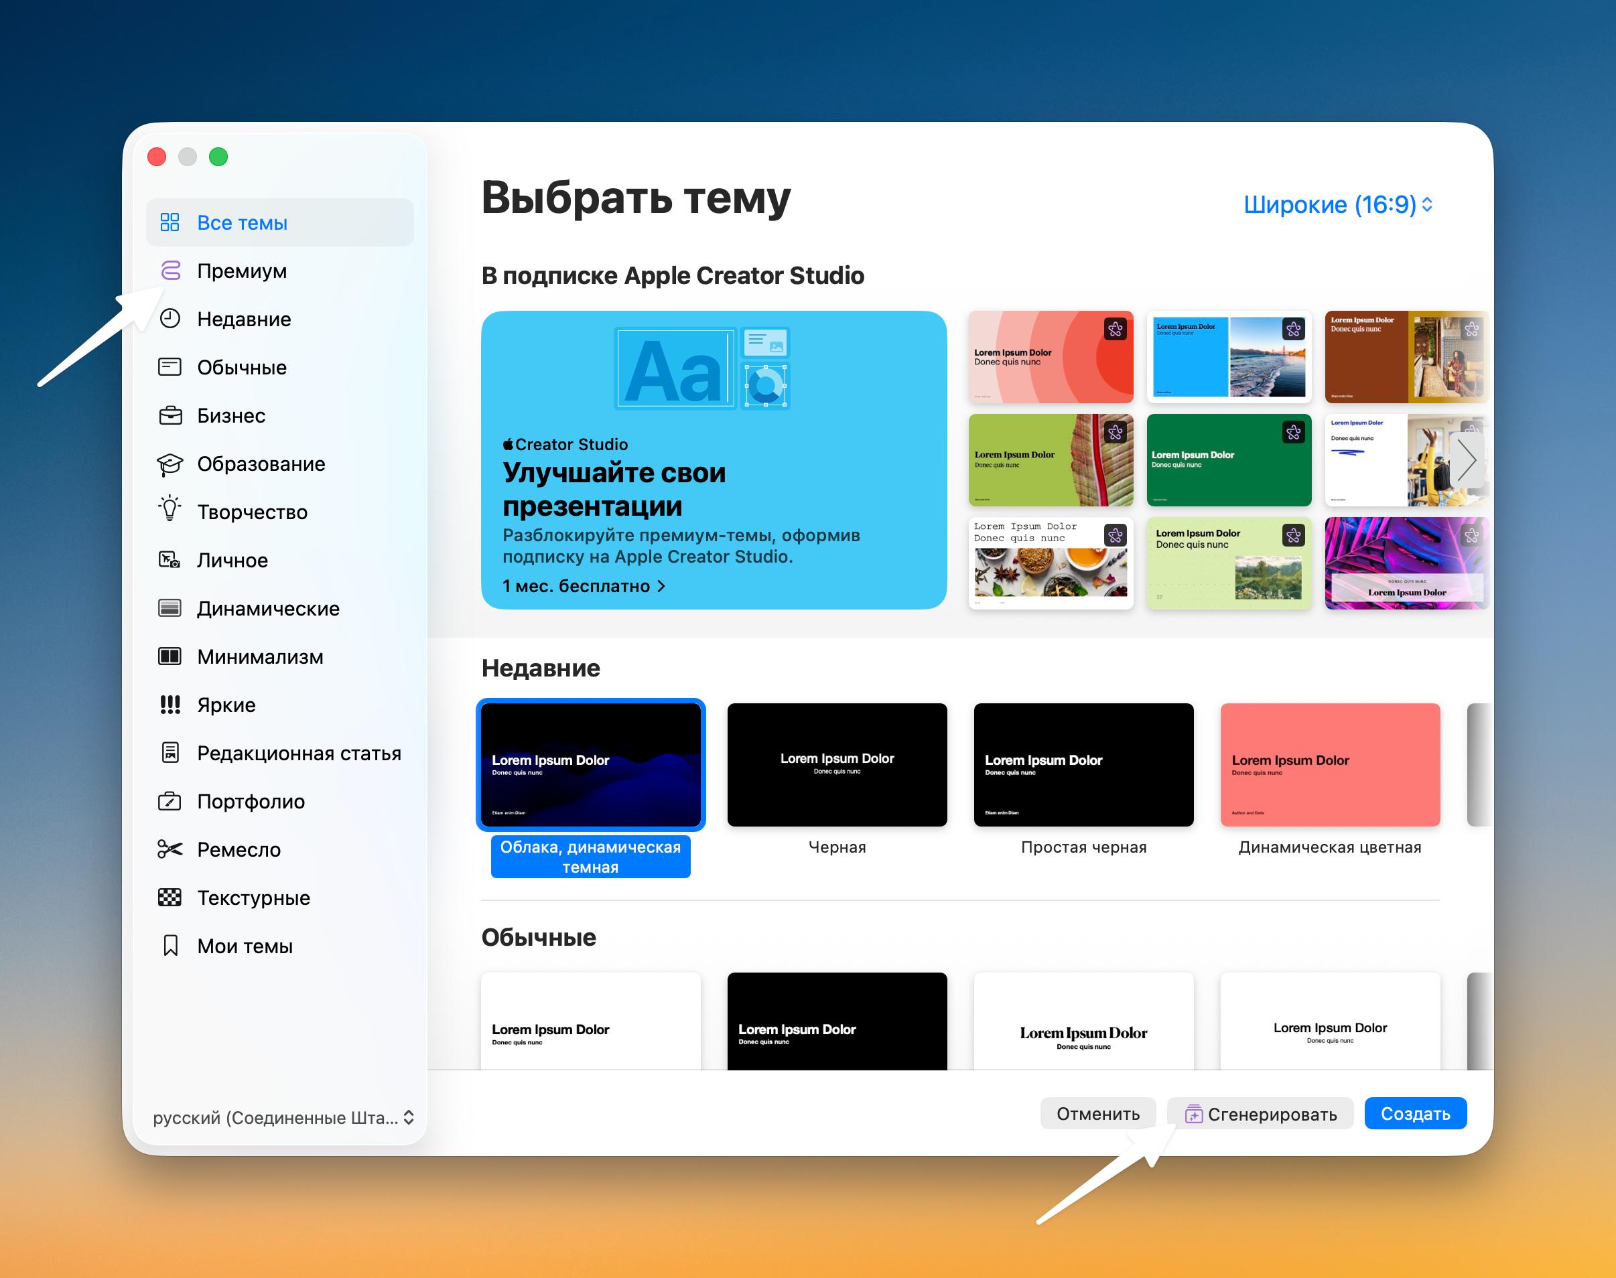Select the solid dark green premium theme

click(1229, 460)
